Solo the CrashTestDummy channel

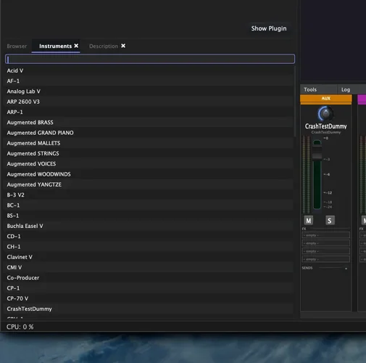coord(330,221)
